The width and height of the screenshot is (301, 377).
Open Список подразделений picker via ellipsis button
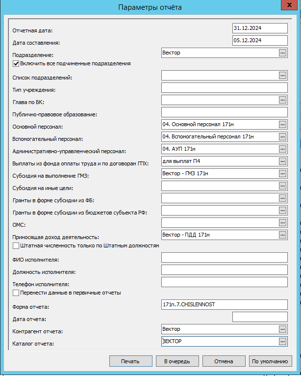coord(282,75)
